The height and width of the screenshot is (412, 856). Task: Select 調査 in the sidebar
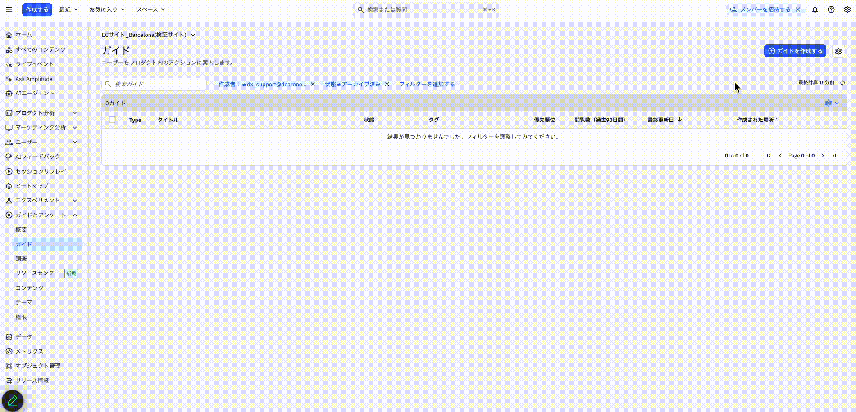click(x=22, y=259)
